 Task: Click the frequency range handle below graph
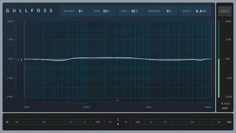(117, 100)
